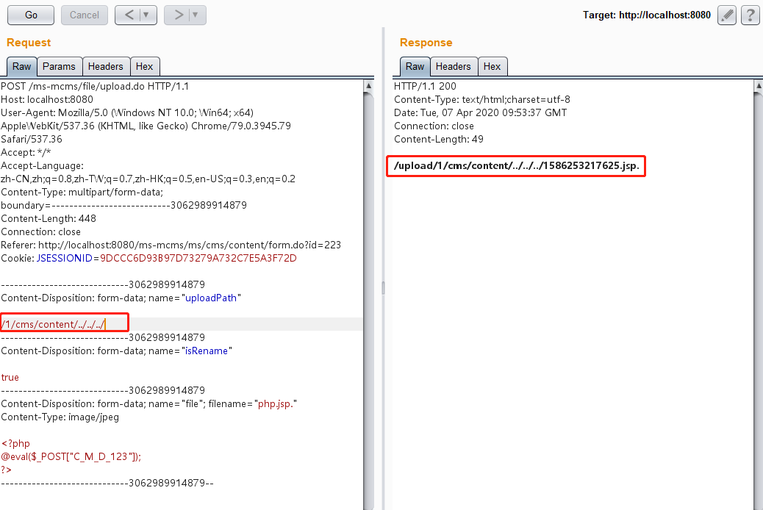The image size is (763, 510).
Task: Click the Cancel button
Action: pyautogui.click(x=85, y=15)
